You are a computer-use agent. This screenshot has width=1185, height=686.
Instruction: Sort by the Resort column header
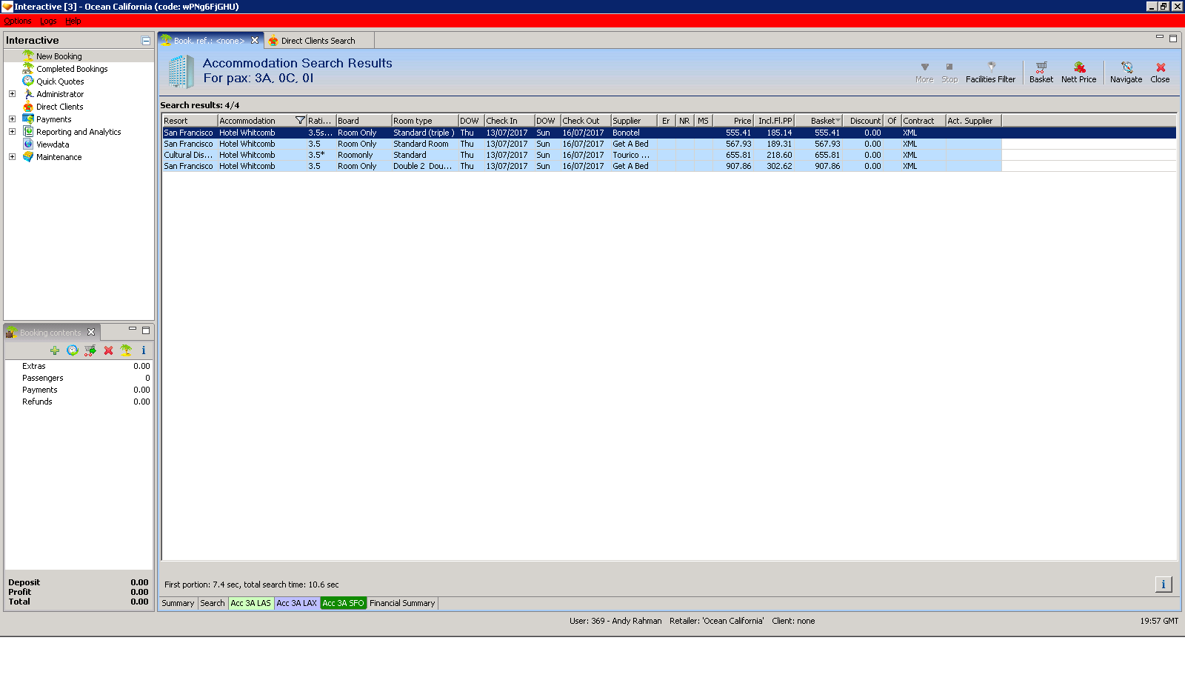(x=190, y=121)
